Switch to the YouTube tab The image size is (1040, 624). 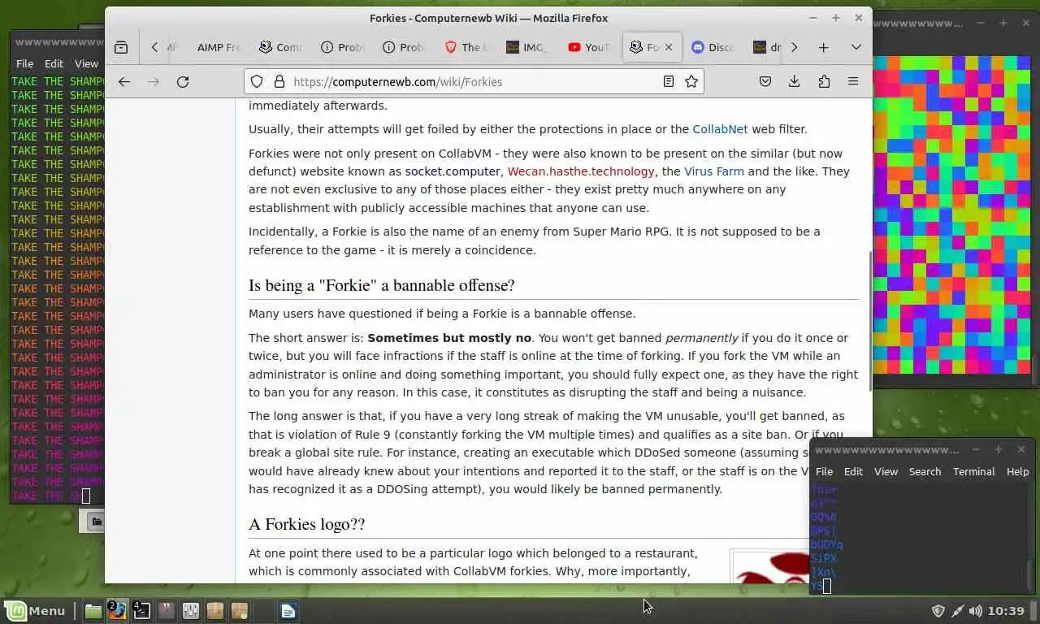tap(589, 47)
